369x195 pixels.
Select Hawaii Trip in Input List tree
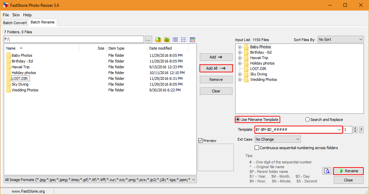(259, 58)
